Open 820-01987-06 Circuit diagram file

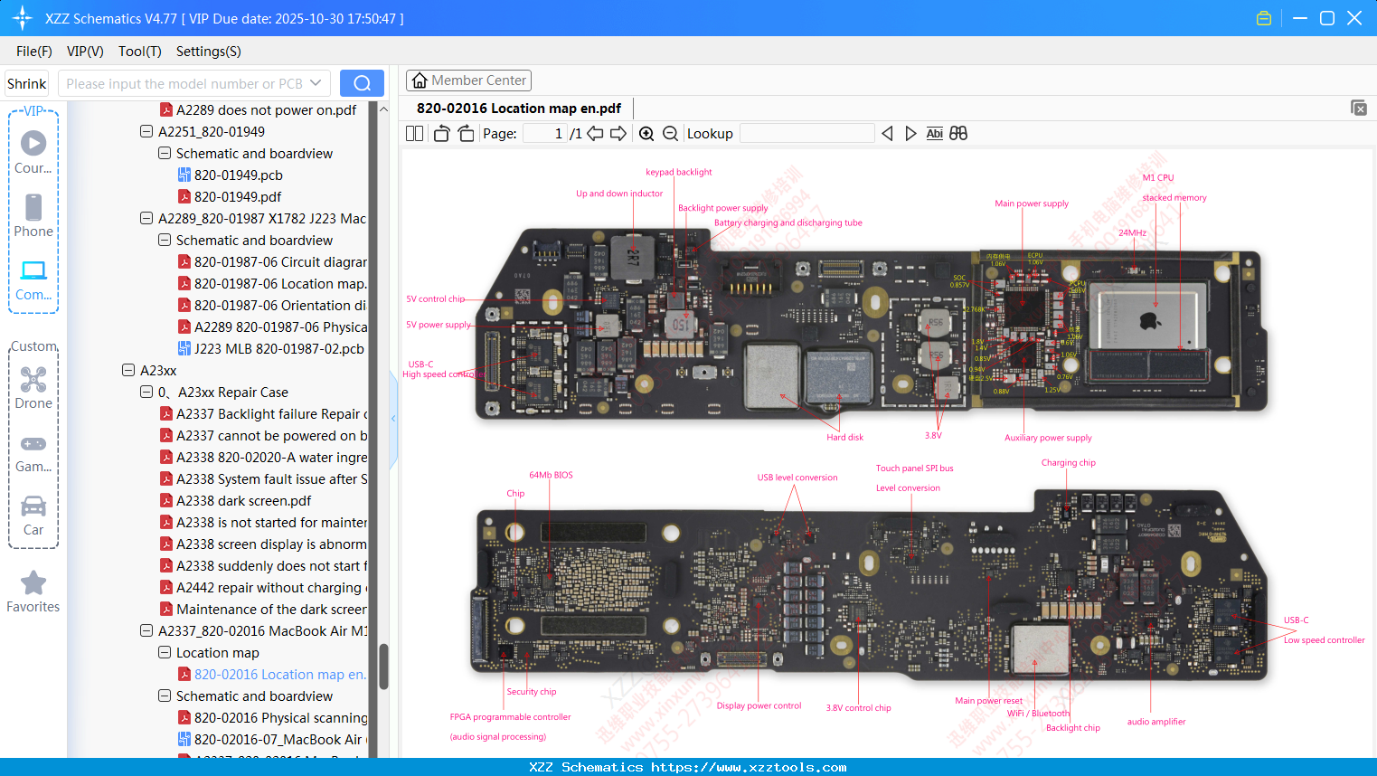272,261
